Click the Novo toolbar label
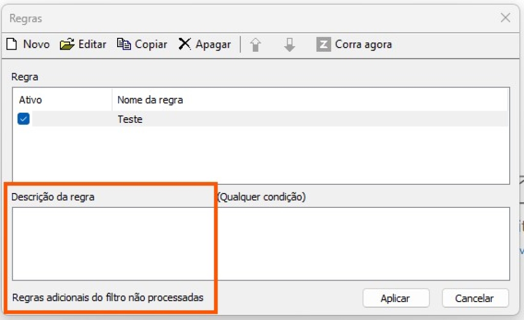Viewport: 524px width, 320px height. pyautogui.click(x=36, y=45)
